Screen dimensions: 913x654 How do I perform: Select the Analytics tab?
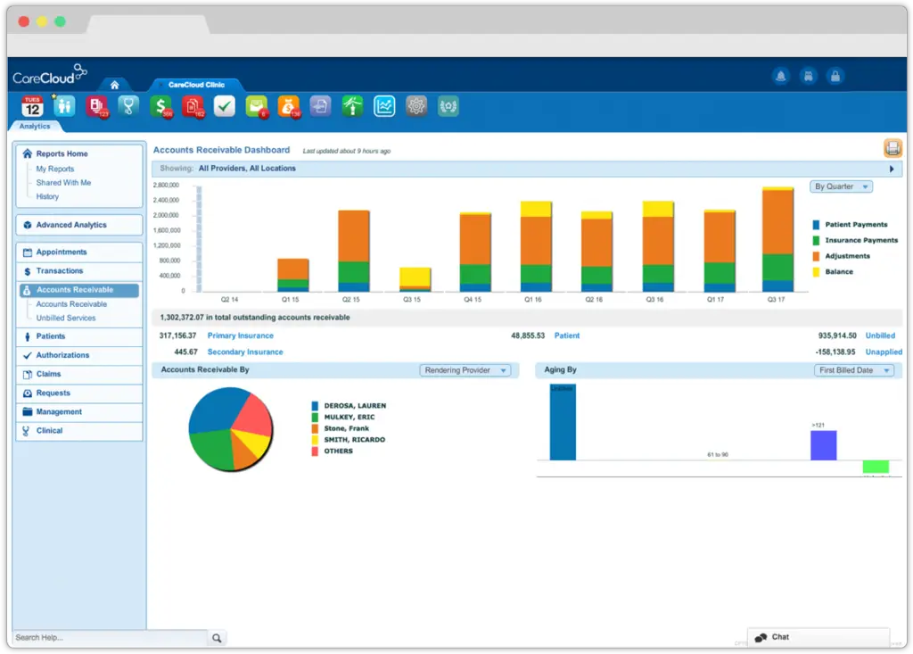click(x=35, y=127)
